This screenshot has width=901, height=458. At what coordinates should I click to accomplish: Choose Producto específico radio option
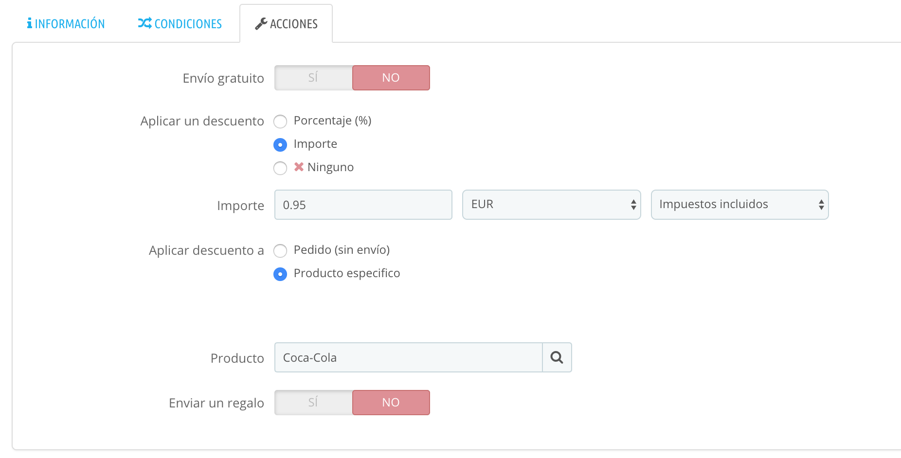click(x=280, y=274)
